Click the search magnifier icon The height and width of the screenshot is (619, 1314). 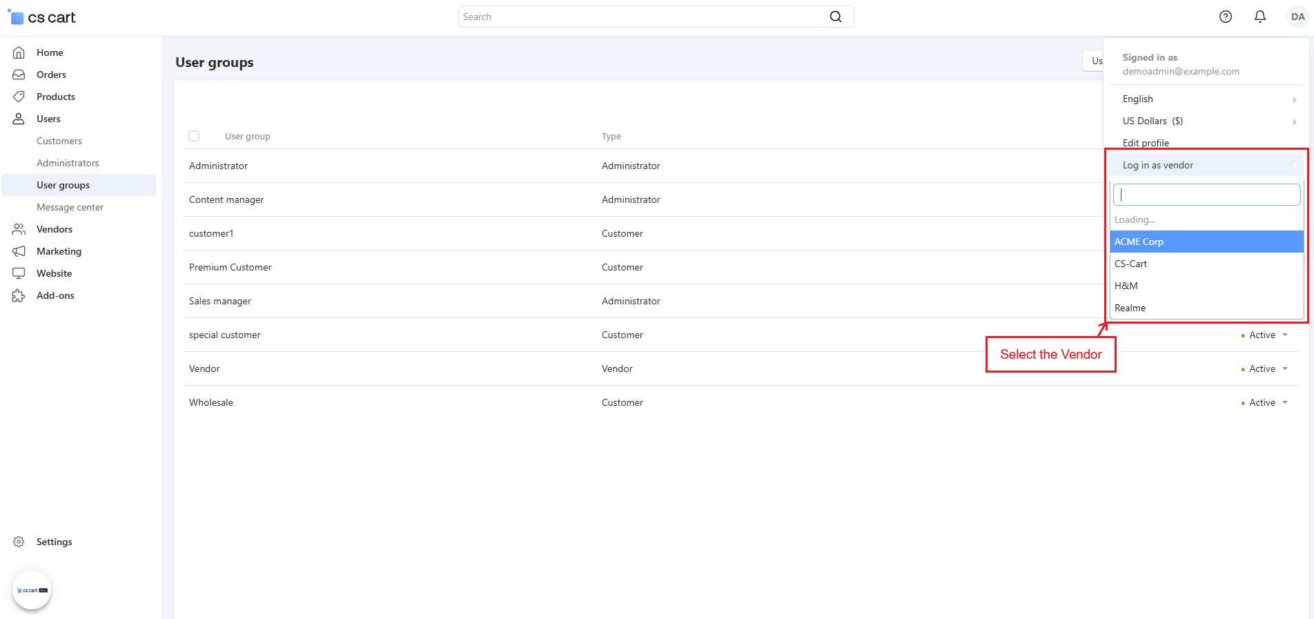pyautogui.click(x=835, y=17)
